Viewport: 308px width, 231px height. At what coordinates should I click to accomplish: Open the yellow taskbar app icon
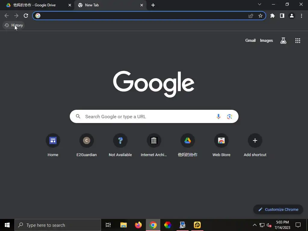pyautogui.click(x=197, y=225)
